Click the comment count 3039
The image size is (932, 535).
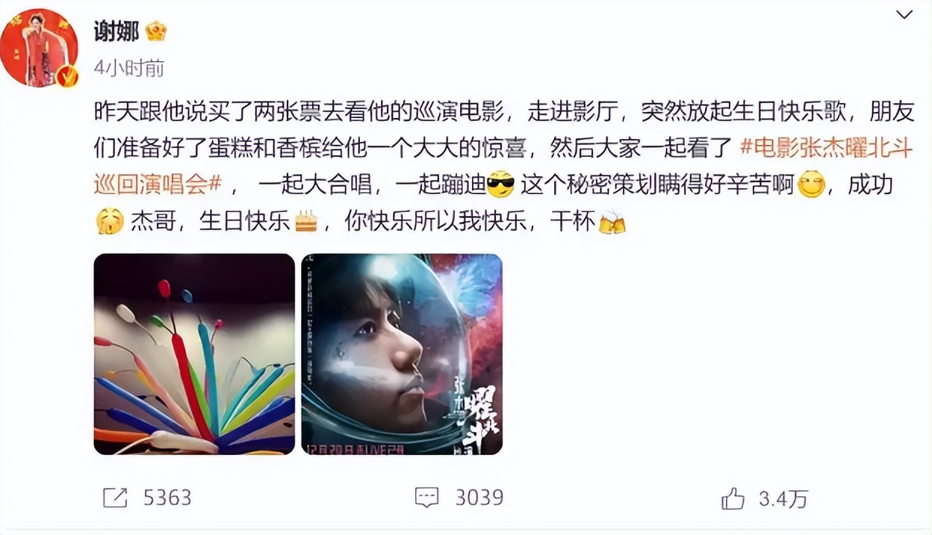point(478,498)
